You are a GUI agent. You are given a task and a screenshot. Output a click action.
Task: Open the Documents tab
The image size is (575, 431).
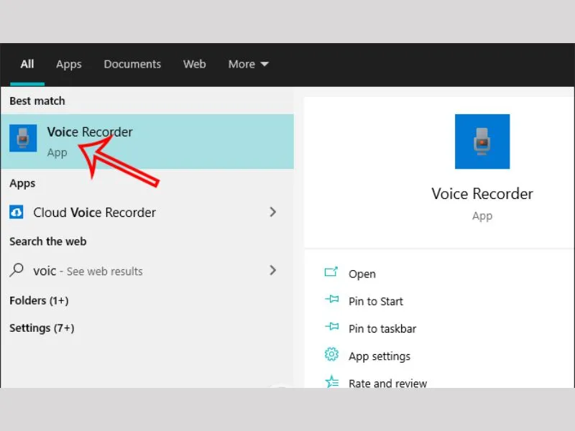132,64
